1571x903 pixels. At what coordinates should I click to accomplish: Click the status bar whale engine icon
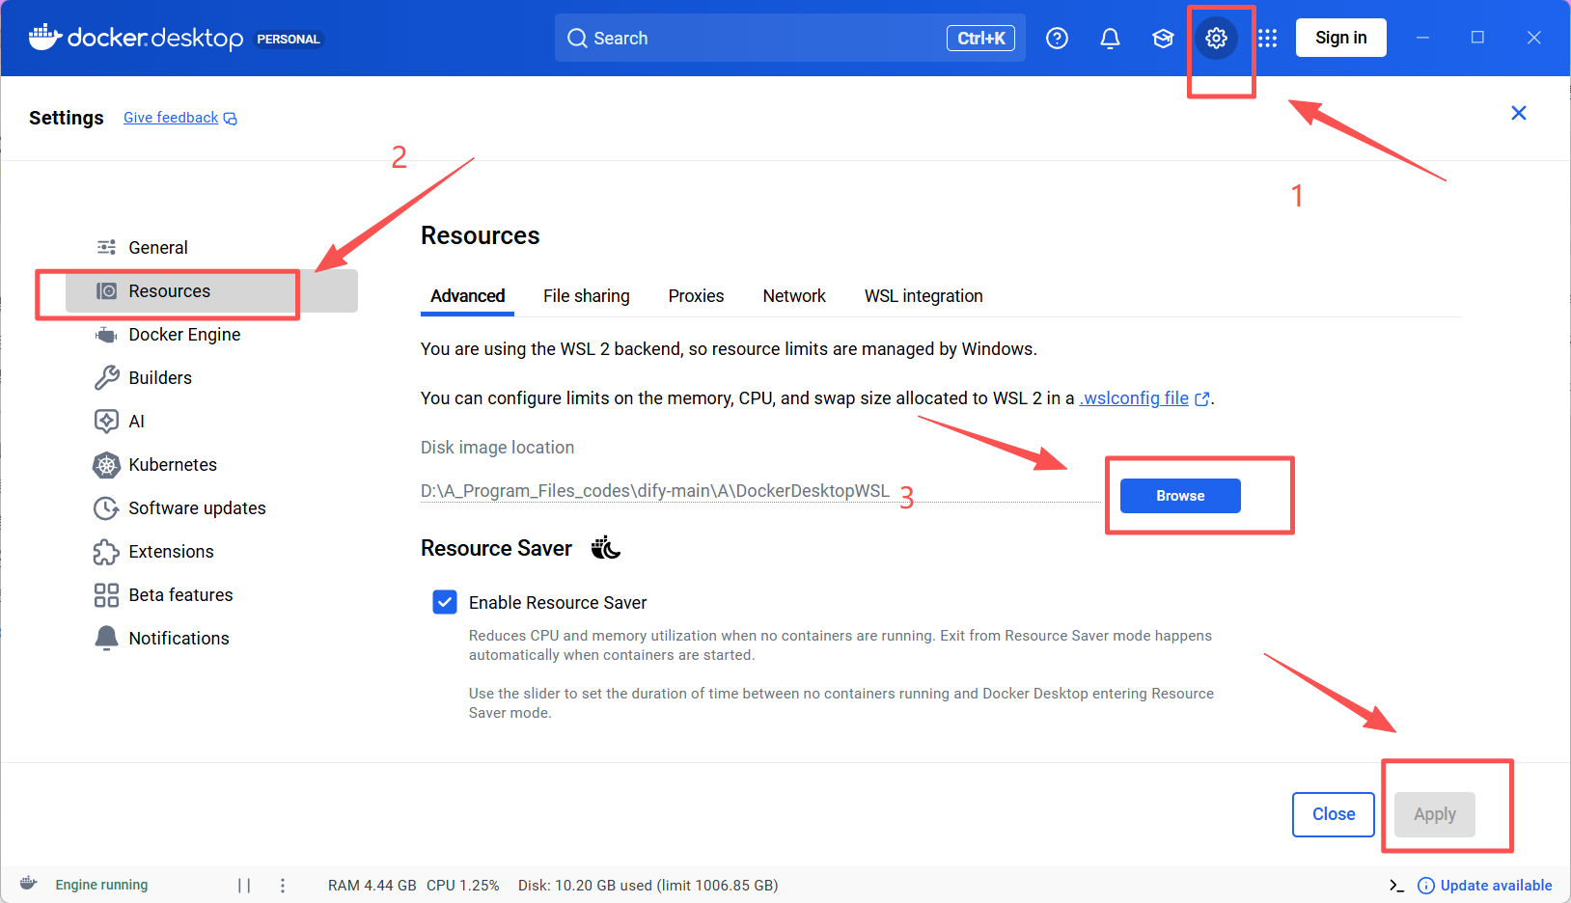point(29,883)
